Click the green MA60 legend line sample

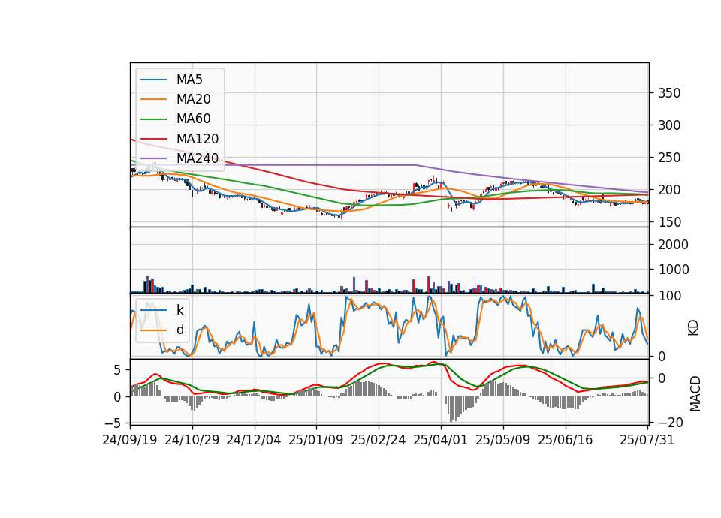point(153,119)
